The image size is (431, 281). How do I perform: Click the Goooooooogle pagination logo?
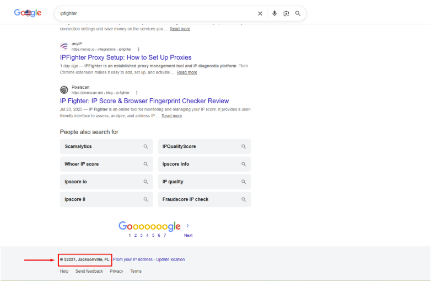click(149, 226)
